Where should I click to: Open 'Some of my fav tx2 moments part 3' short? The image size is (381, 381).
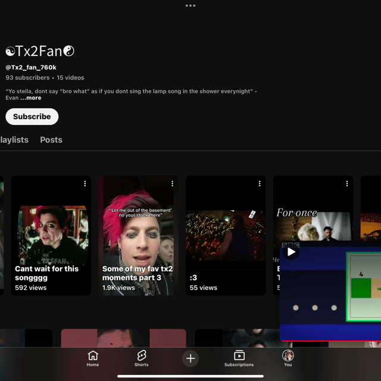(139, 236)
